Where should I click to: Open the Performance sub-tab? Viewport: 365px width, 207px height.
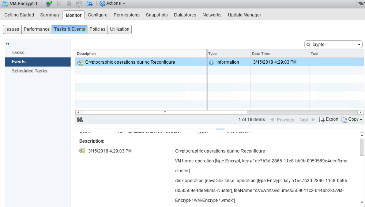click(36, 29)
